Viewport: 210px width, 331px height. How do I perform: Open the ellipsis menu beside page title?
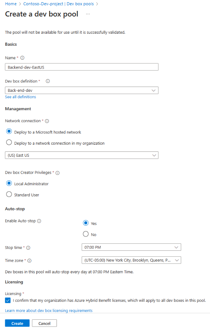tap(88, 14)
